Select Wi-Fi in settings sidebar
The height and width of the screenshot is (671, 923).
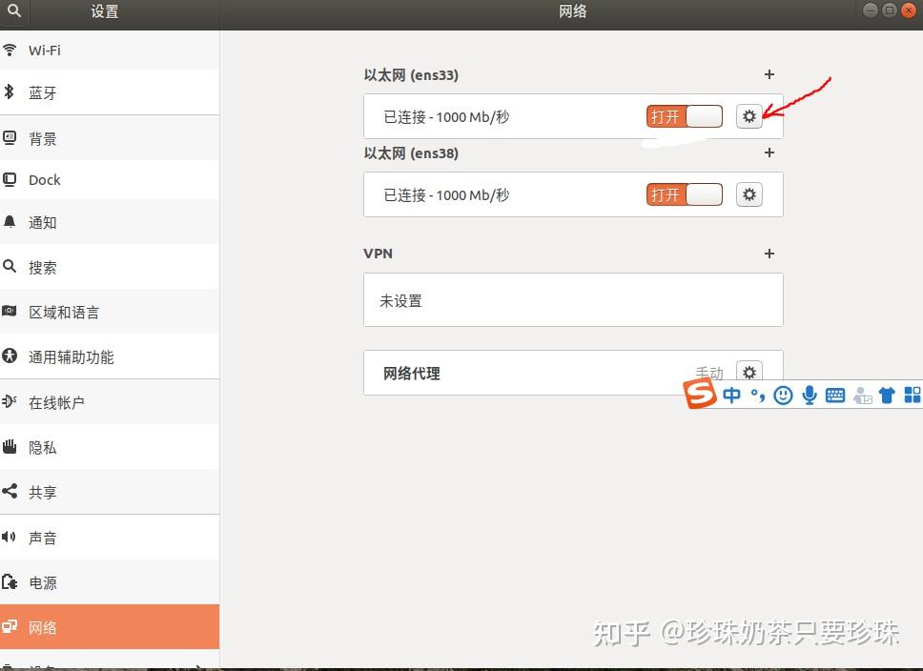point(110,50)
